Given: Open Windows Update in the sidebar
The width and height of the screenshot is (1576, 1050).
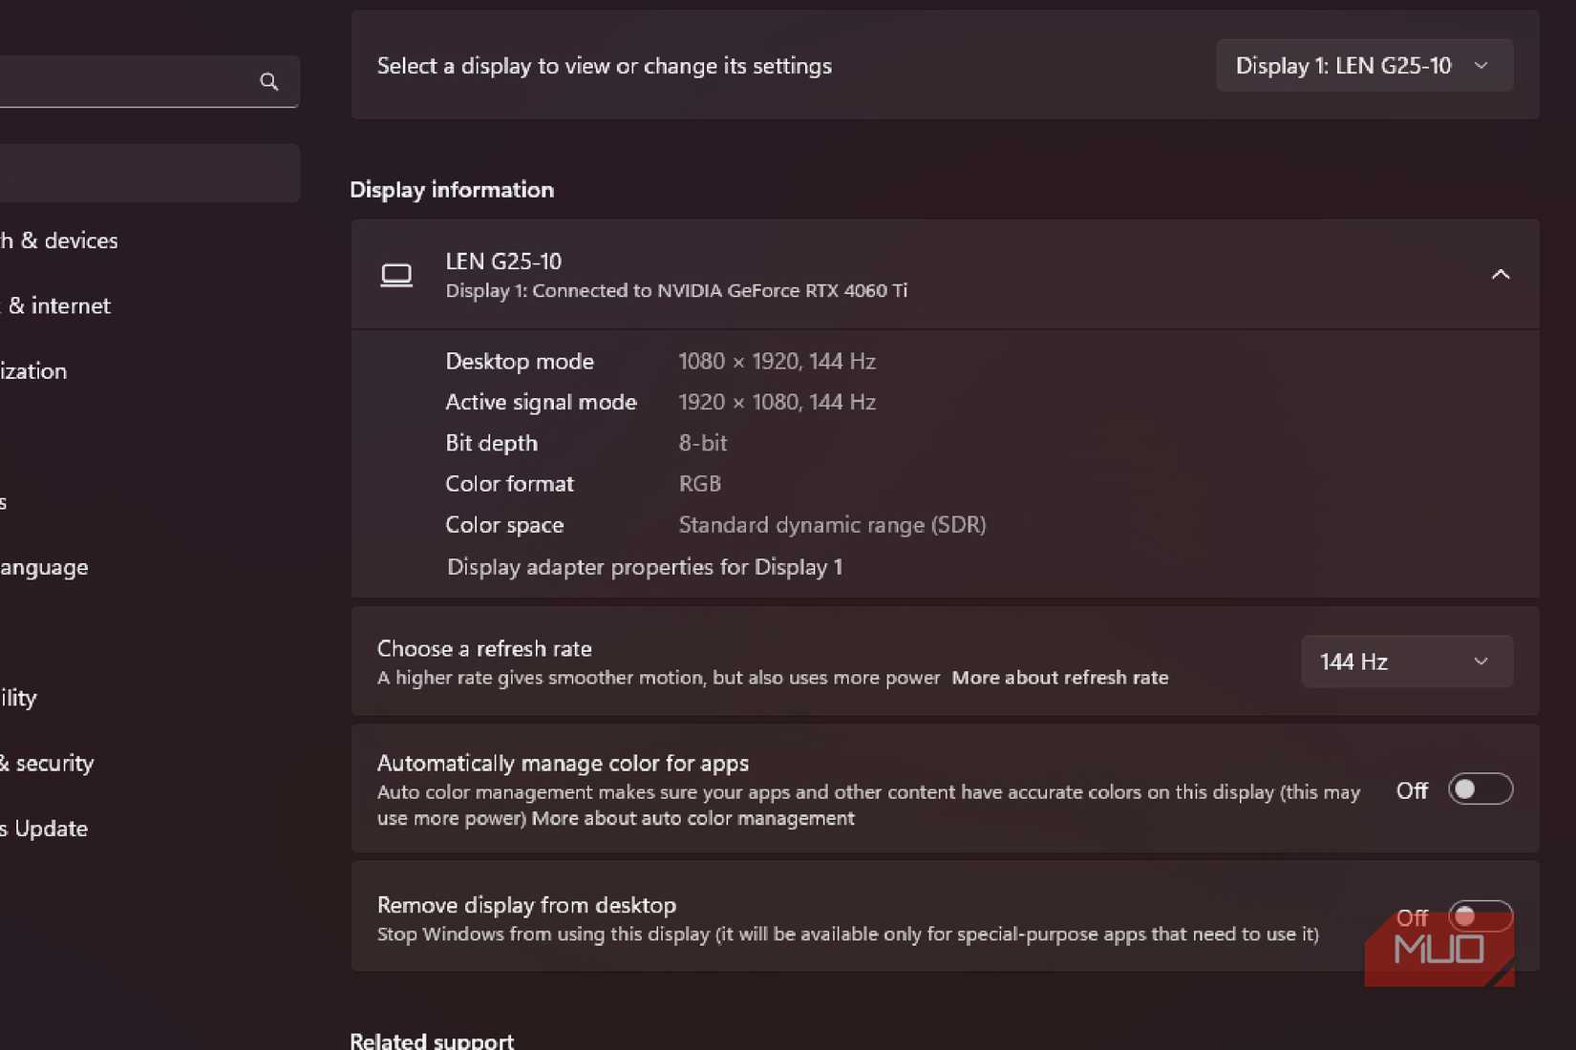Looking at the screenshot, I should pyautogui.click(x=44, y=829).
